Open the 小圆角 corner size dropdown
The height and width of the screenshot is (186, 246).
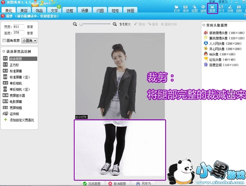tap(29, 41)
